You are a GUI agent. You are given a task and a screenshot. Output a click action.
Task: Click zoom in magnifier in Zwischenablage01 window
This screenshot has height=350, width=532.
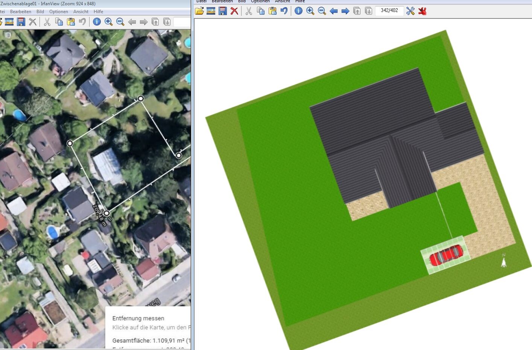[x=108, y=22]
